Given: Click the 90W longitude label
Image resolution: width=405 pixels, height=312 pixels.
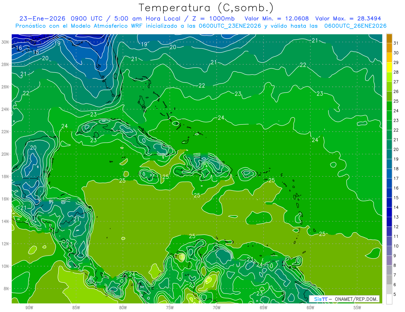Looking at the screenshot, I should tap(29, 308).
